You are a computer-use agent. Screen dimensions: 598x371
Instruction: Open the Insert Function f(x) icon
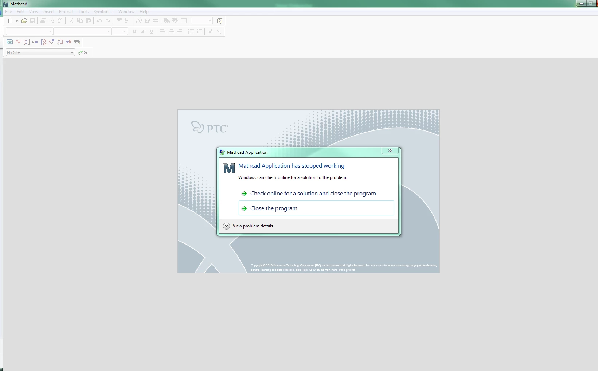click(139, 21)
